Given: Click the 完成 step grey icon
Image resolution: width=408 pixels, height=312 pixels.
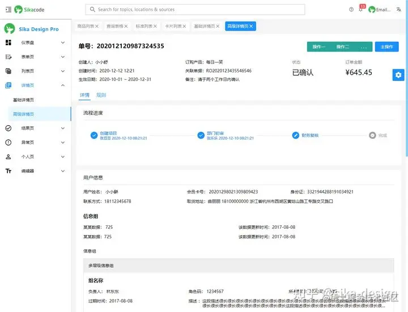Looking at the screenshot, I should pyautogui.click(x=373, y=135).
